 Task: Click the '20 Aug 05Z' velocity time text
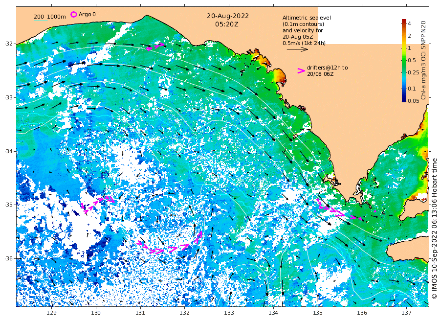(298, 37)
